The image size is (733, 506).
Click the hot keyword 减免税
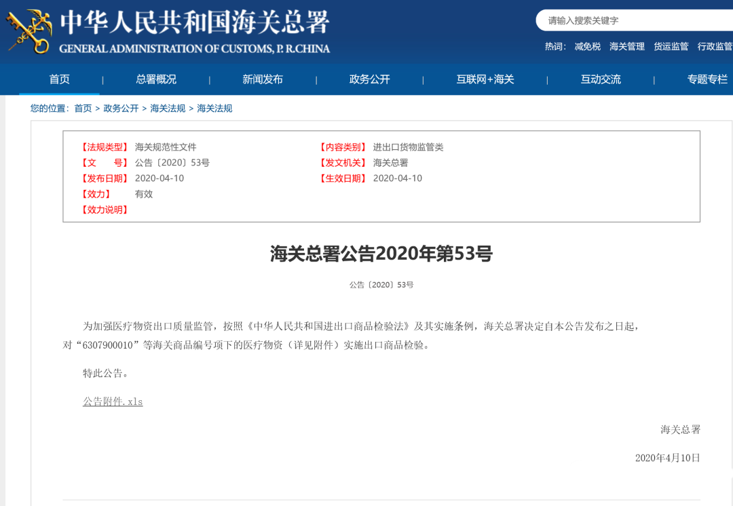(588, 46)
